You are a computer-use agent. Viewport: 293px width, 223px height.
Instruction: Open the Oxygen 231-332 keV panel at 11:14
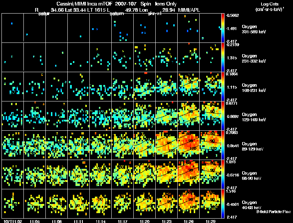(100, 57)
